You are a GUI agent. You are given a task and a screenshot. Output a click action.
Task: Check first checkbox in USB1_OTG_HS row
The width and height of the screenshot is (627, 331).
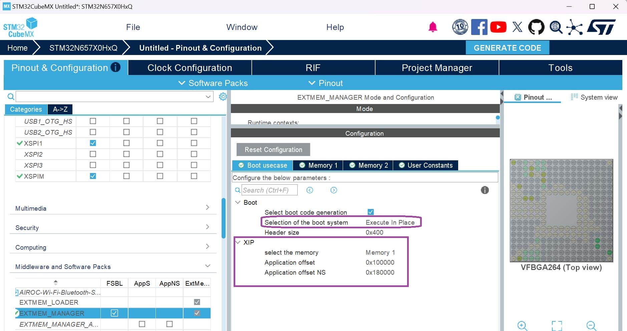coord(93,121)
